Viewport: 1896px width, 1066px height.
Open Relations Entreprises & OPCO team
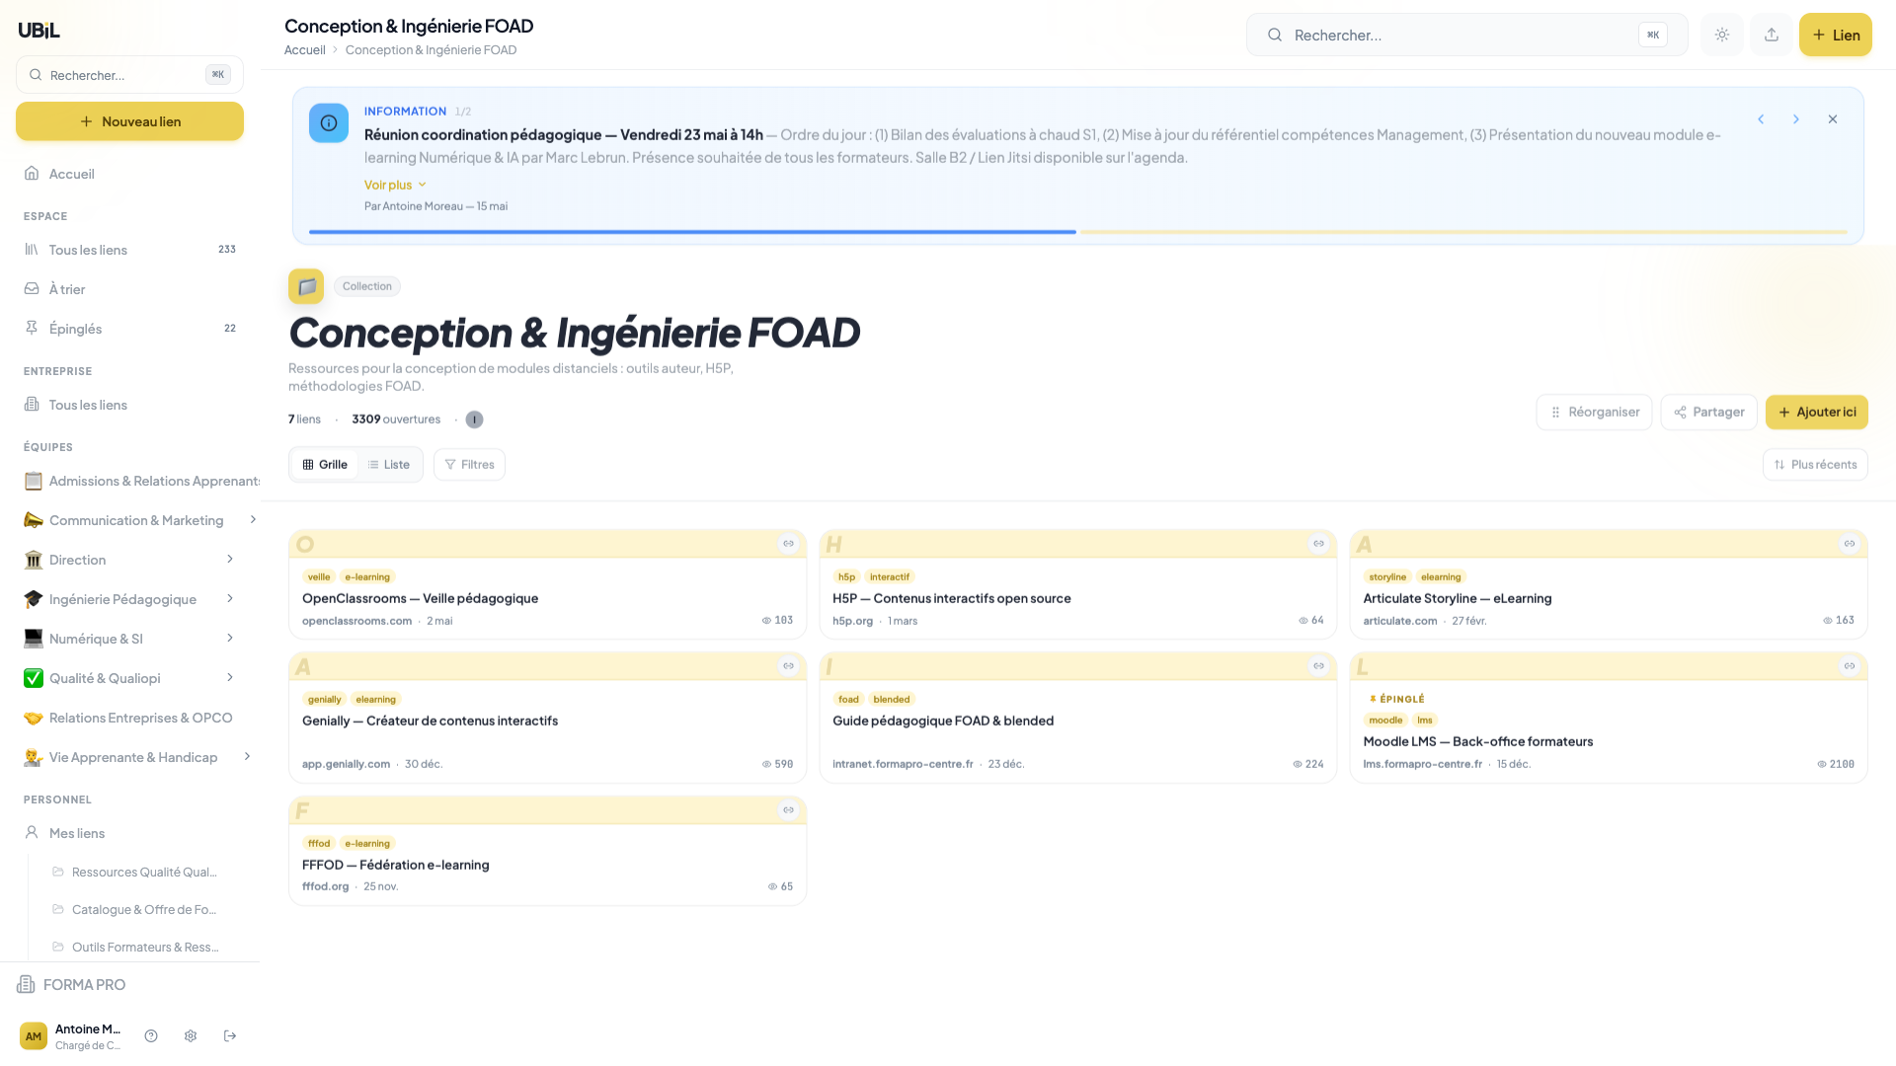click(x=129, y=718)
